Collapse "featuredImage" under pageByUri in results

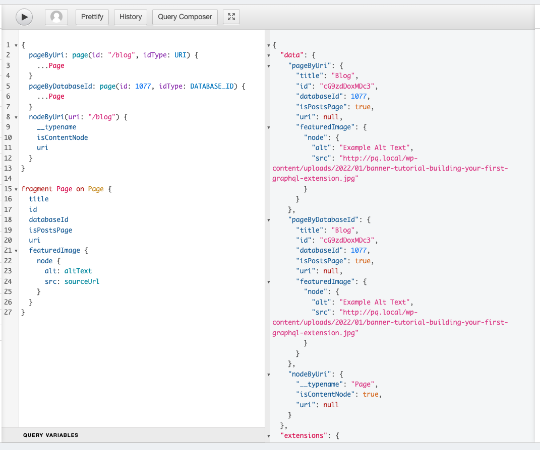point(269,127)
